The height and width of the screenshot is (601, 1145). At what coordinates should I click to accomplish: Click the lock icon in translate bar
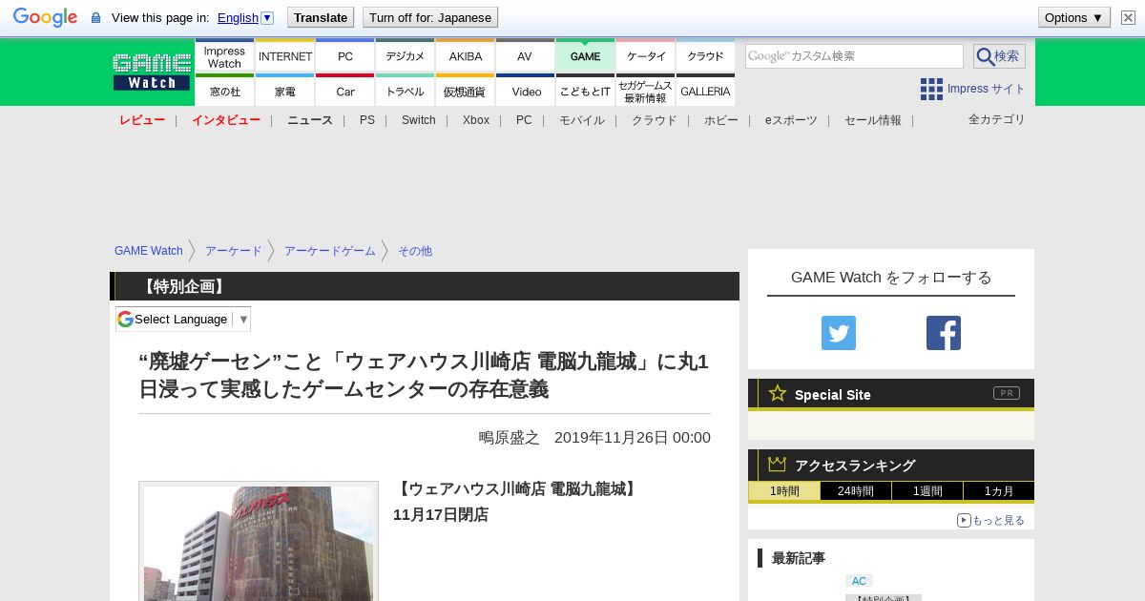[x=95, y=18]
